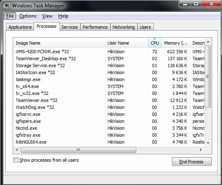Open the View menu

(47, 16)
